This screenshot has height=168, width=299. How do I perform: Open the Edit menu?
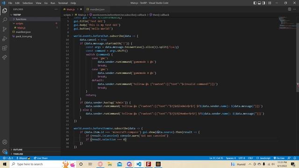[17, 3]
